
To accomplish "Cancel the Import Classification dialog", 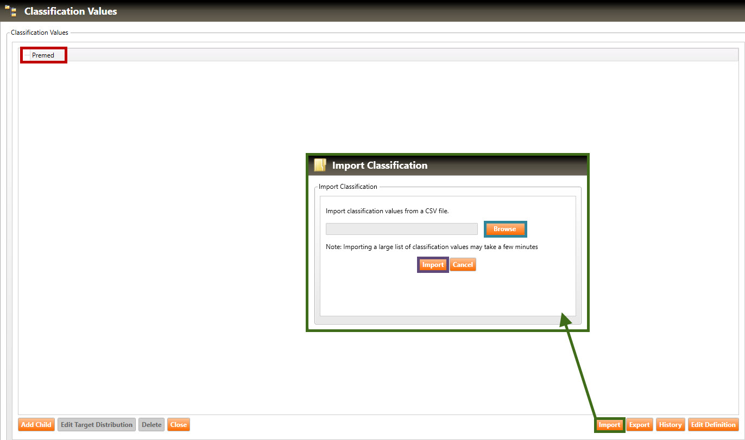I will (x=463, y=265).
